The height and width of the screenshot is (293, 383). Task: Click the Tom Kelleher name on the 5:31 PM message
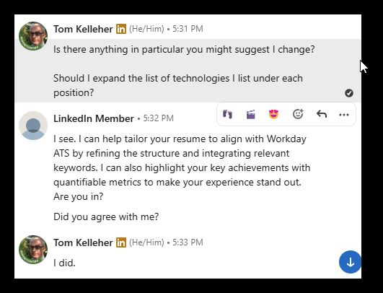[x=83, y=29]
